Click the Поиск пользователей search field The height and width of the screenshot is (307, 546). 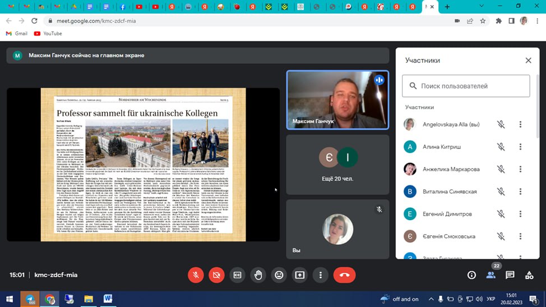coord(466,86)
